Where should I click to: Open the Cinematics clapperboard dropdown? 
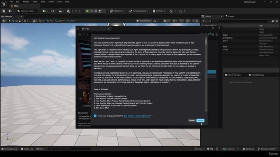click(61, 11)
